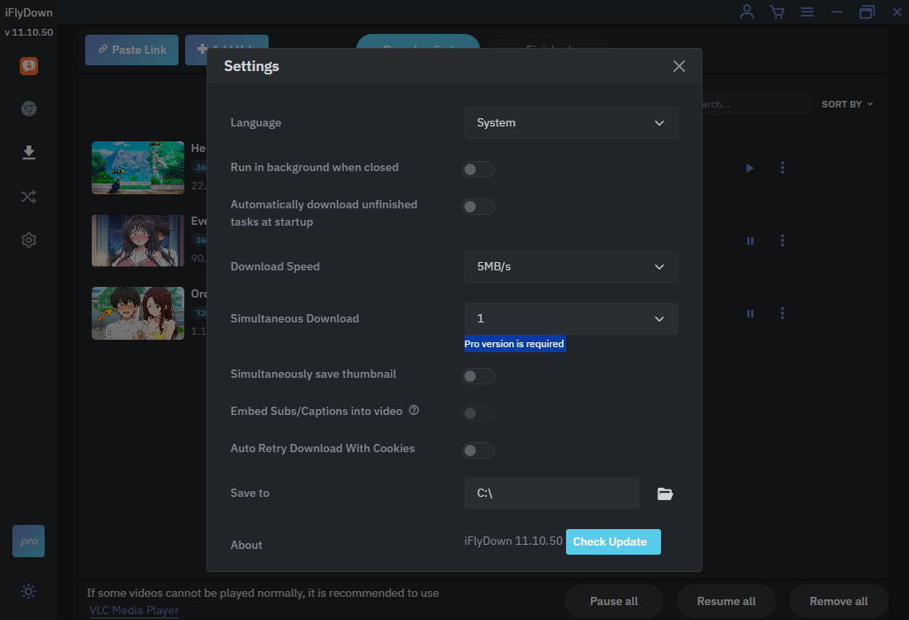
Task: Open folder browse icon next to Save to
Action: (665, 494)
